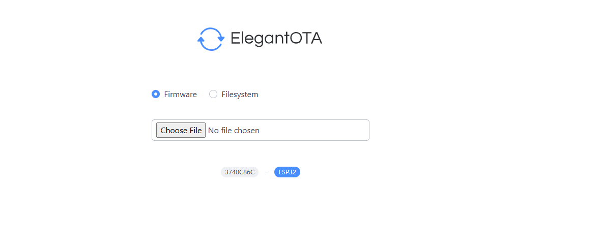Click right edge of the file upload field
Screen dimensions: 600x248
[364, 131]
